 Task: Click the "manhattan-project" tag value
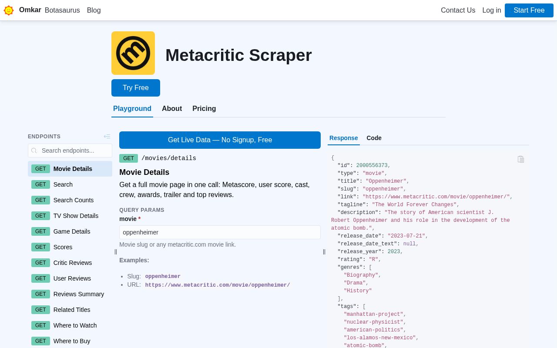[x=373, y=315]
